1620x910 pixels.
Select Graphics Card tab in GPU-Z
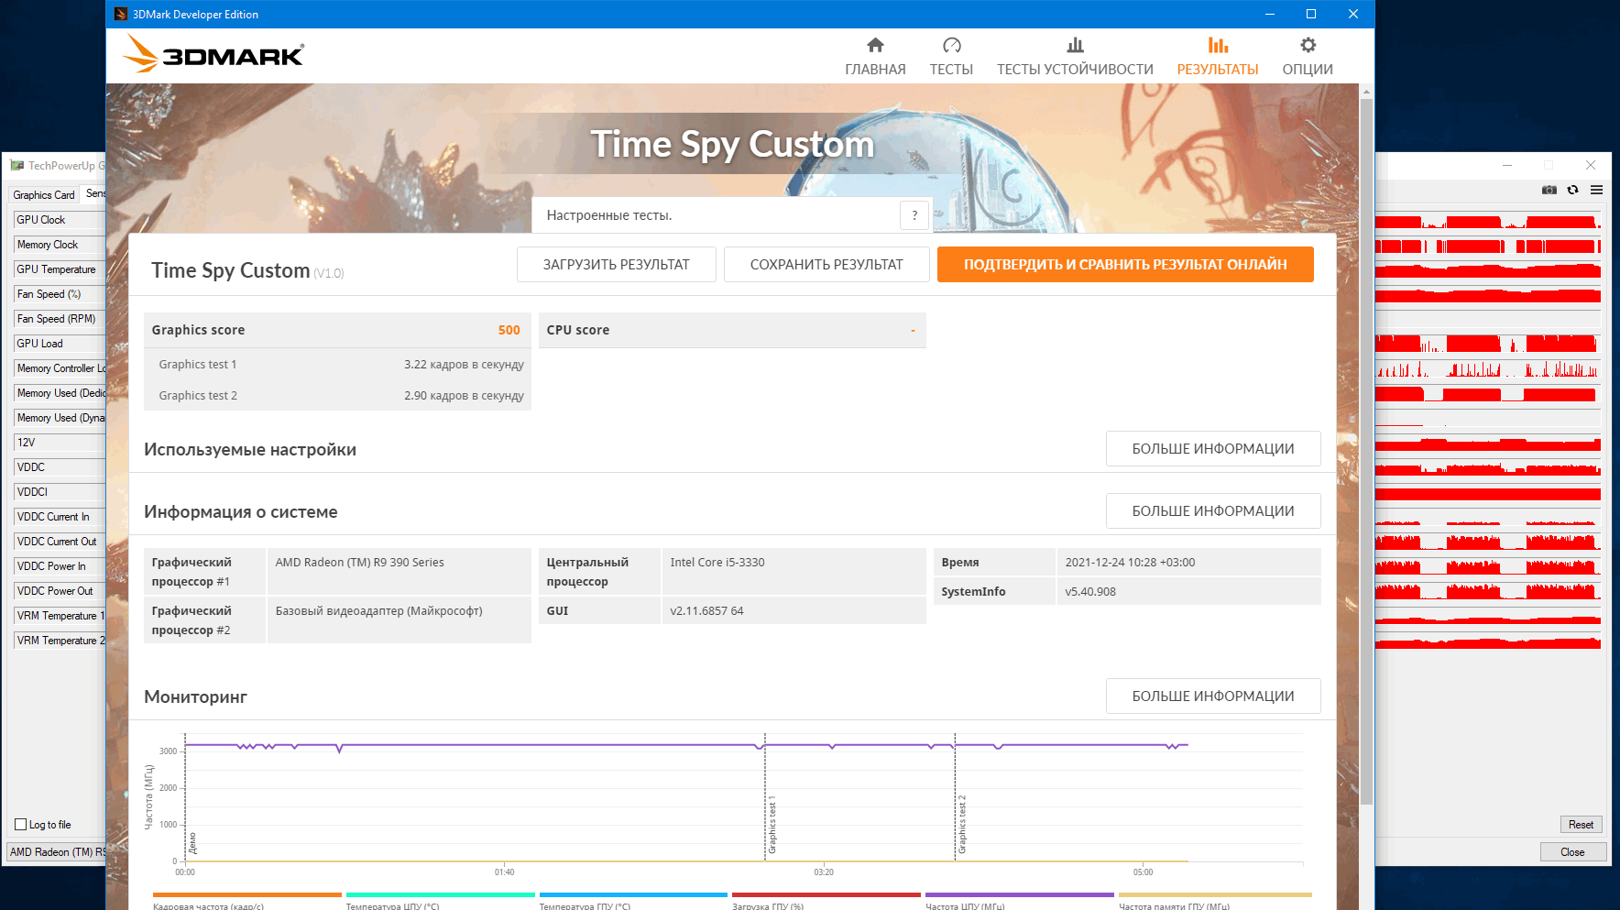44,195
